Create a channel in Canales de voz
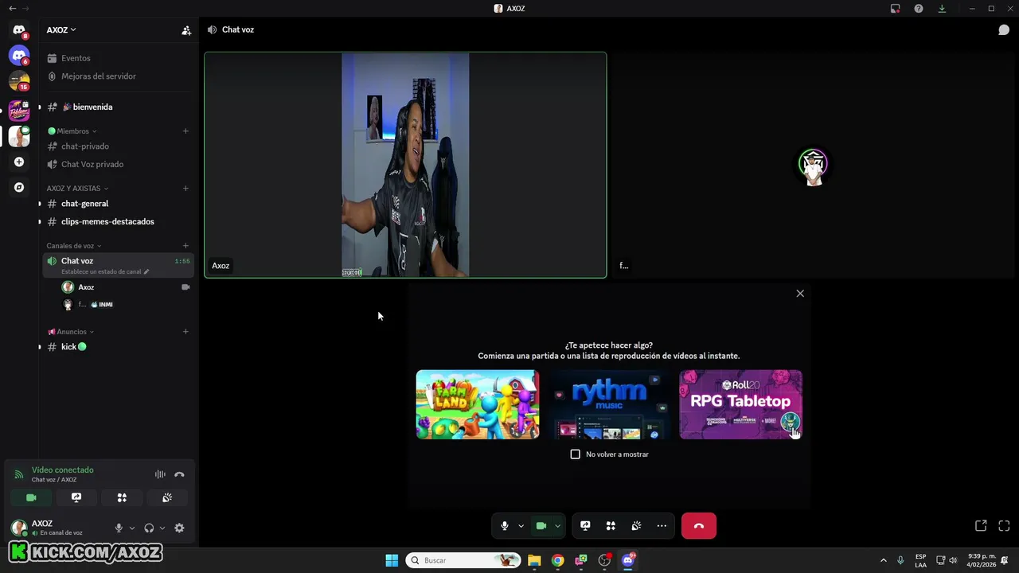The width and height of the screenshot is (1019, 573). point(185,246)
